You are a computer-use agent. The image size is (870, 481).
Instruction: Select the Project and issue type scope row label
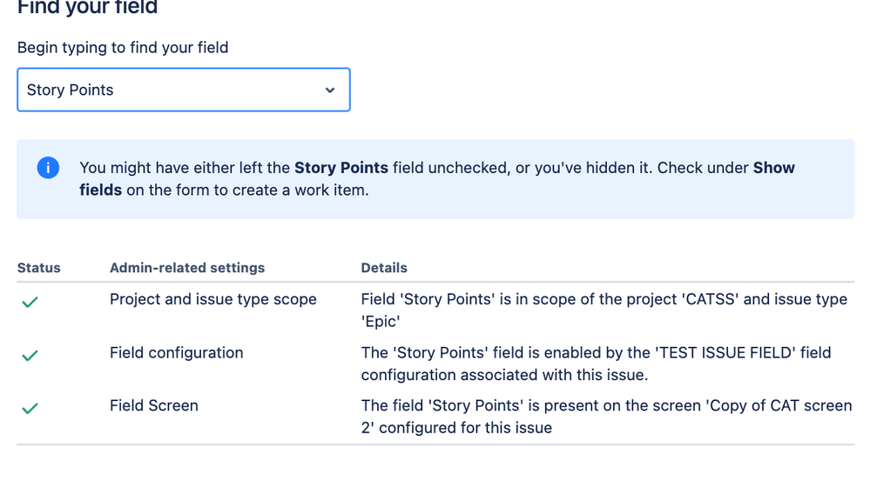point(213,299)
